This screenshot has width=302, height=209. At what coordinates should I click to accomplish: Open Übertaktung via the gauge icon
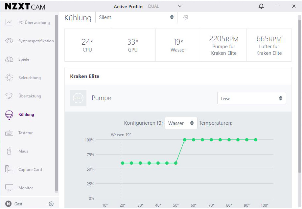(x=9, y=96)
